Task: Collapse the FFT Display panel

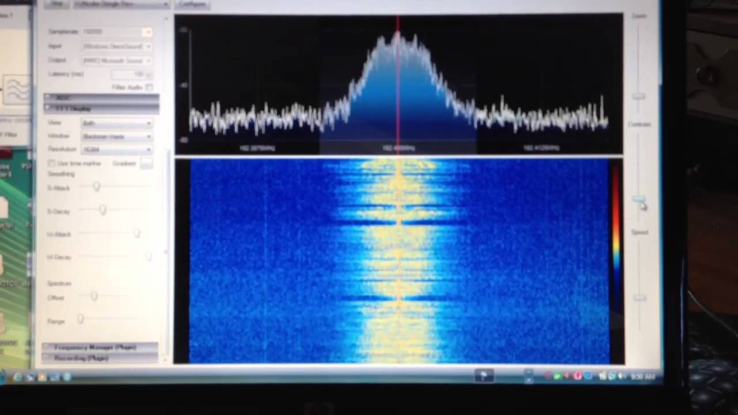Action: pyautogui.click(x=101, y=108)
